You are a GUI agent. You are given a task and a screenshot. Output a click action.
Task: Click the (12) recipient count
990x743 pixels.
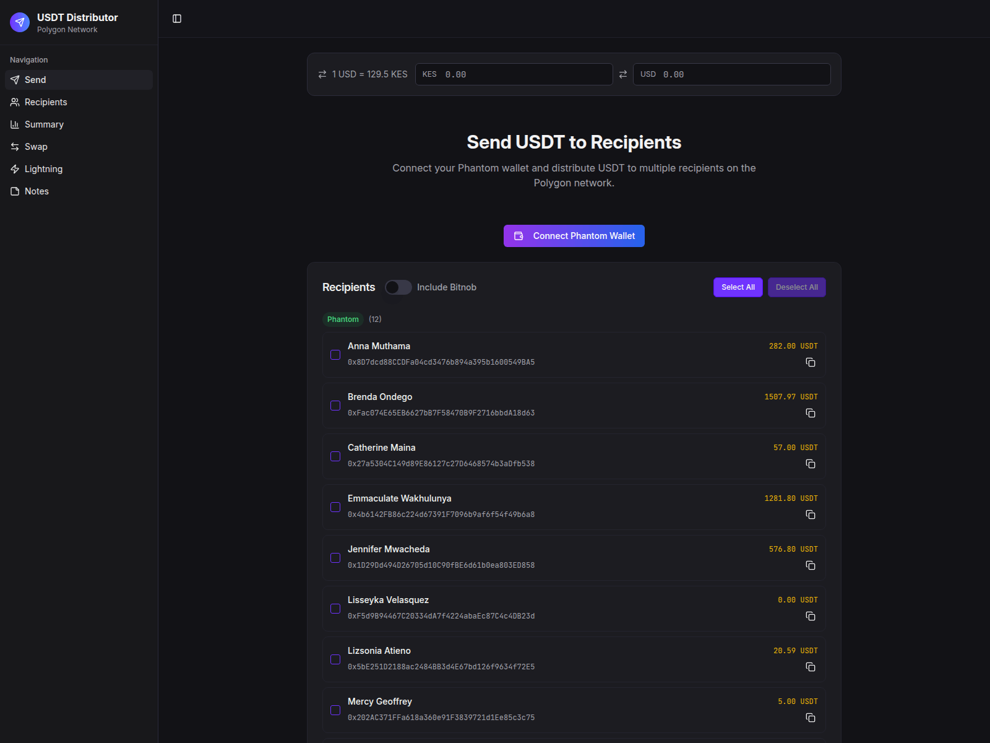click(375, 319)
